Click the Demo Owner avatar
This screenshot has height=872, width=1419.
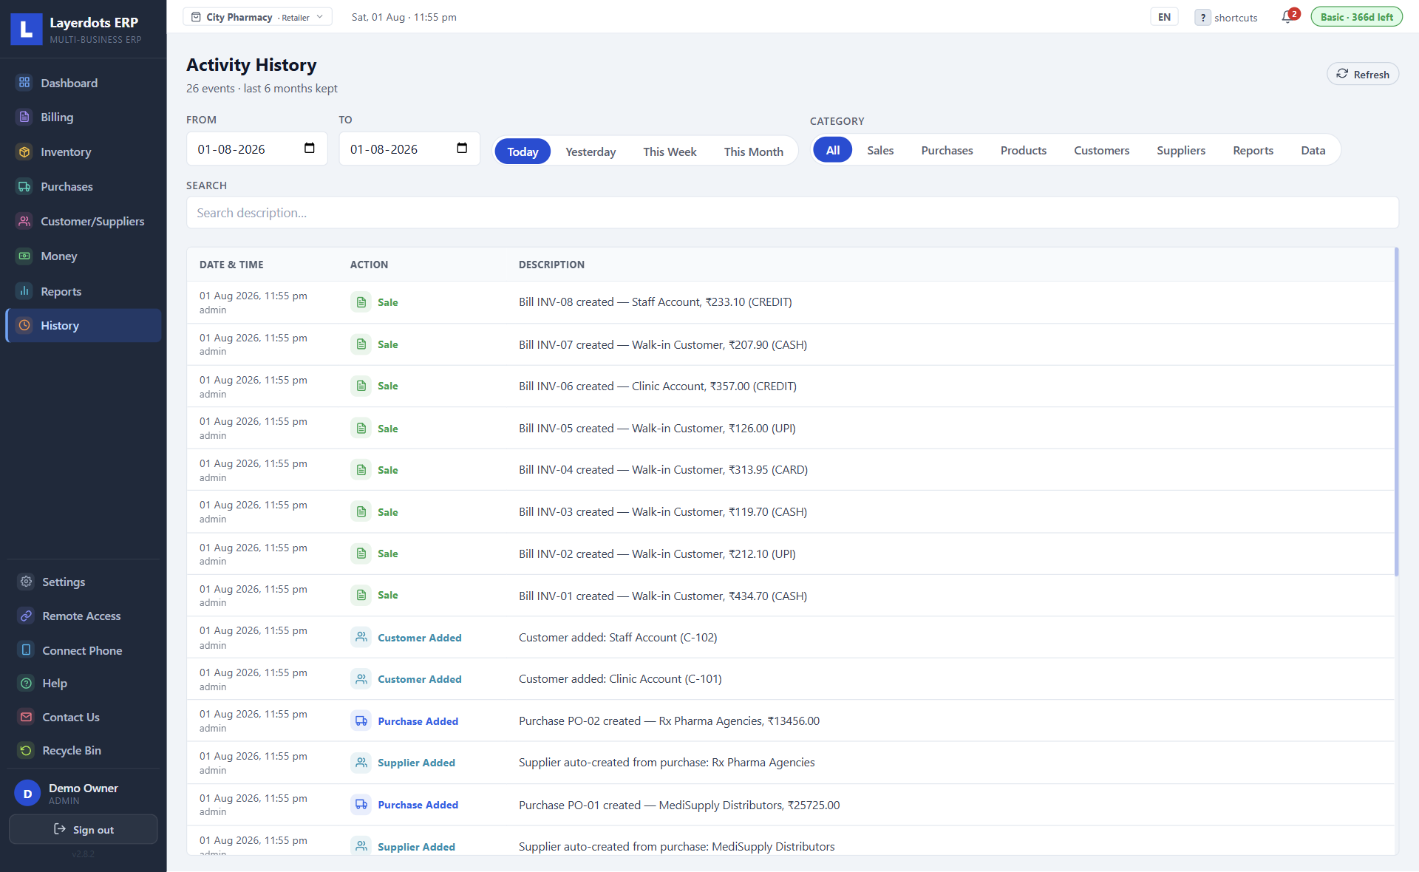[x=27, y=794]
